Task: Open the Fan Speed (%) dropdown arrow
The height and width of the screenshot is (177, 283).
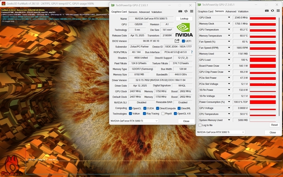Action: click(229, 42)
